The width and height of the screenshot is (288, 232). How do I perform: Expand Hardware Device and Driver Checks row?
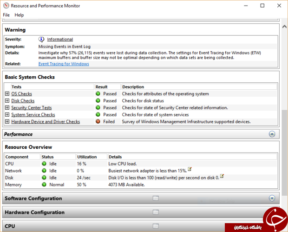(7, 122)
